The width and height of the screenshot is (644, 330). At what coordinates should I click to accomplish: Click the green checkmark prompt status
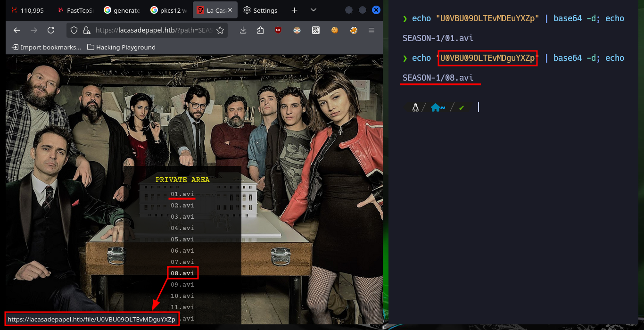tap(462, 107)
